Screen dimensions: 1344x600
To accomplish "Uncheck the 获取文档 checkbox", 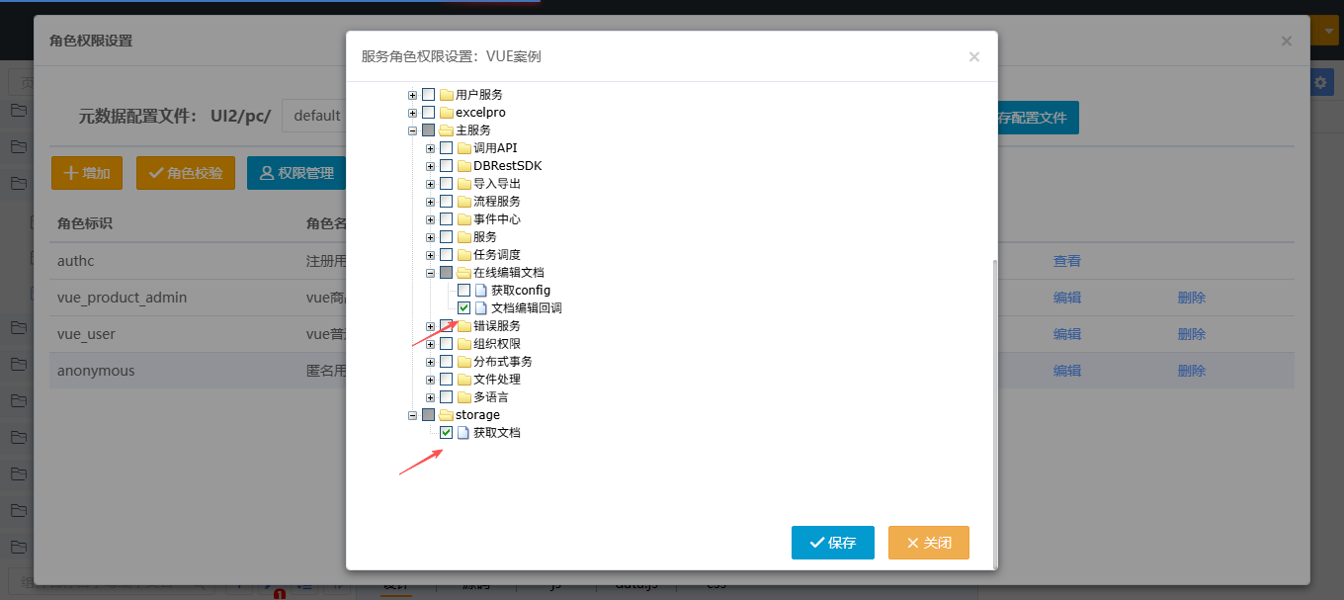I will click(446, 433).
